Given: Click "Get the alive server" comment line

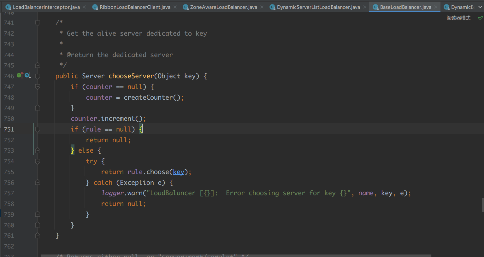Looking at the screenshot, I should tap(137, 33).
